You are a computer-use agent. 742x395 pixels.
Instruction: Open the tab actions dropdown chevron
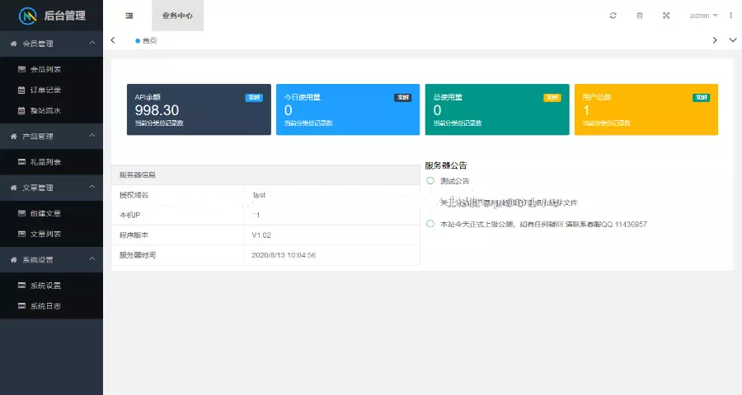(733, 40)
